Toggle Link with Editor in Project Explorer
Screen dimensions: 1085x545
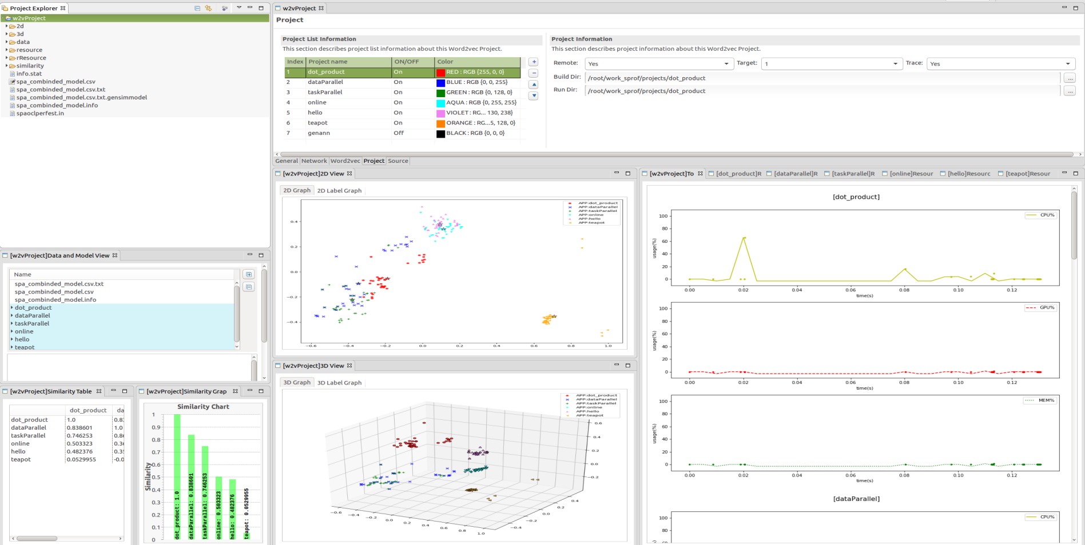pyautogui.click(x=209, y=8)
